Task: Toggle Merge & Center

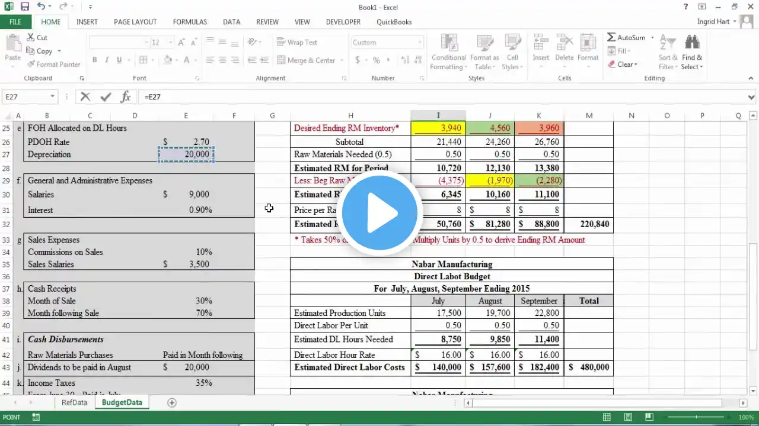Action: click(x=306, y=60)
